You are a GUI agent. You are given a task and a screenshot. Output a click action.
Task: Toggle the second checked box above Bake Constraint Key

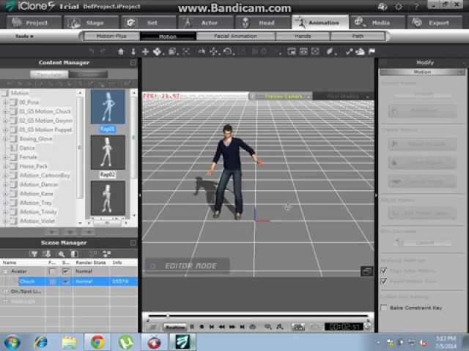pyautogui.click(x=384, y=281)
